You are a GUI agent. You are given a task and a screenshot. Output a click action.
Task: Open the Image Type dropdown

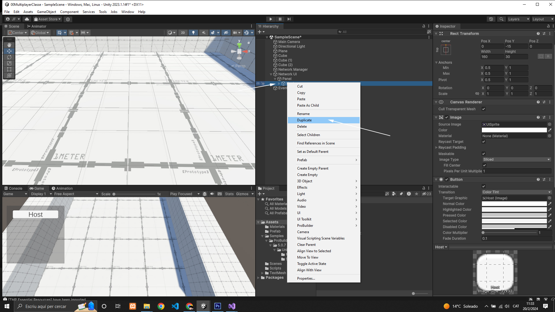[516, 159]
